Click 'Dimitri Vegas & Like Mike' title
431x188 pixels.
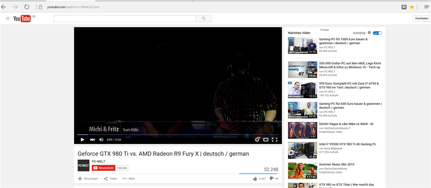[346, 124]
